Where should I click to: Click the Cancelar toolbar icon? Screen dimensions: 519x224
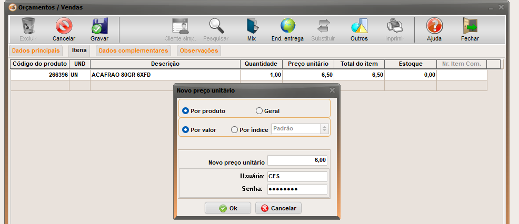point(64,26)
